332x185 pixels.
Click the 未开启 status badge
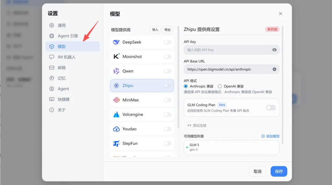272,29
